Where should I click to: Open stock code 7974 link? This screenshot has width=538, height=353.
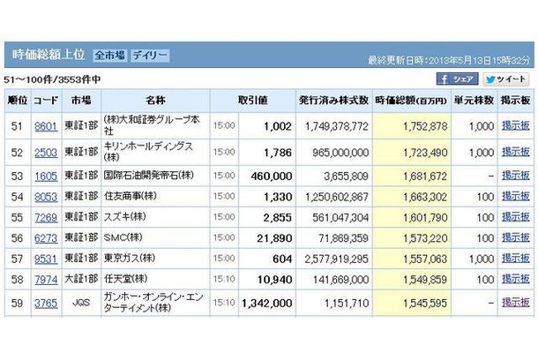[46, 280]
